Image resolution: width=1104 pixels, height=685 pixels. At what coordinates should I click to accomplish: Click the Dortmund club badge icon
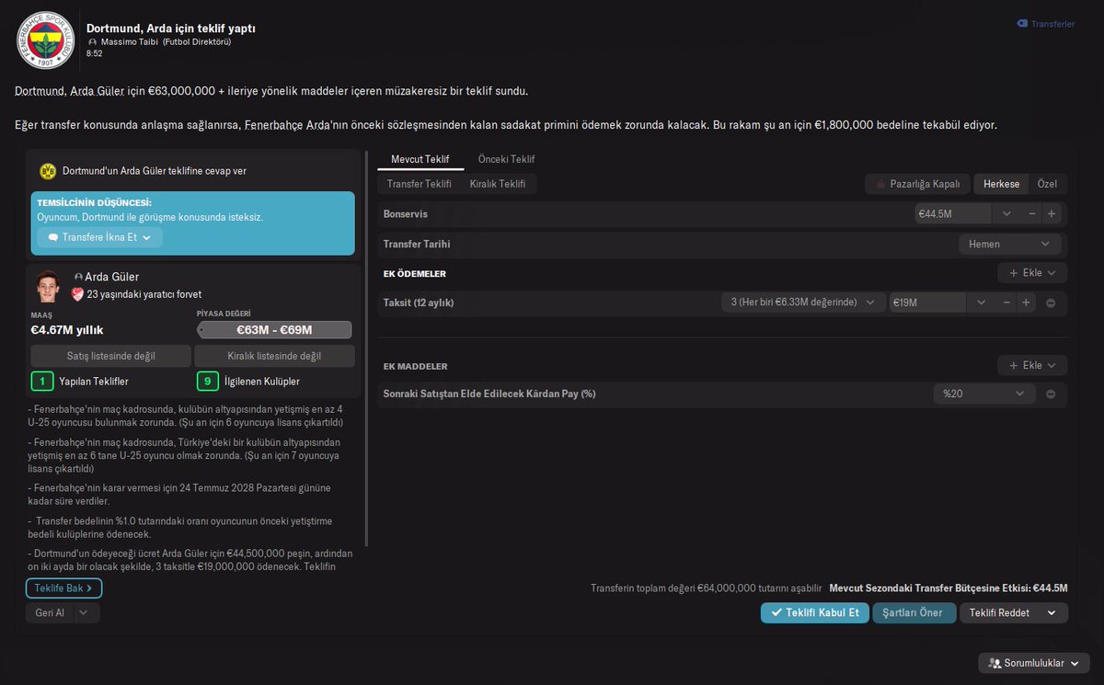[x=48, y=171]
